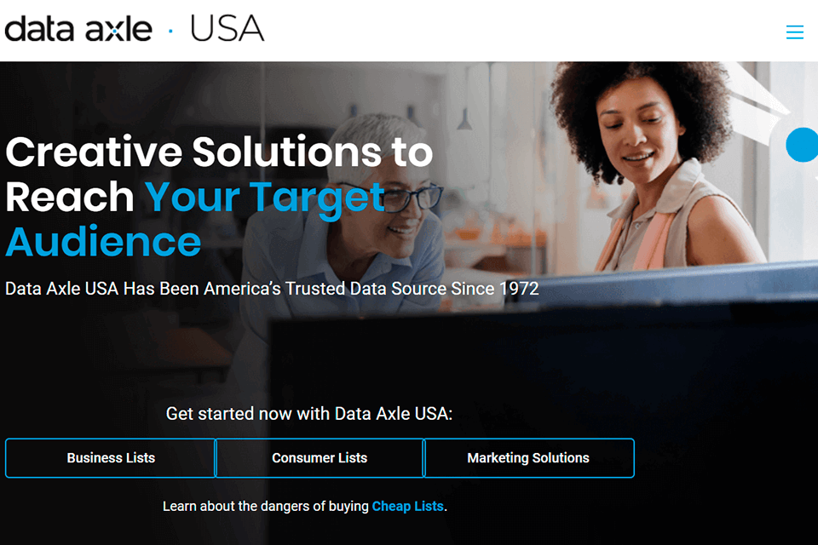This screenshot has width=818, height=545.
Task: Click the blue Your Target text
Action: point(264,198)
